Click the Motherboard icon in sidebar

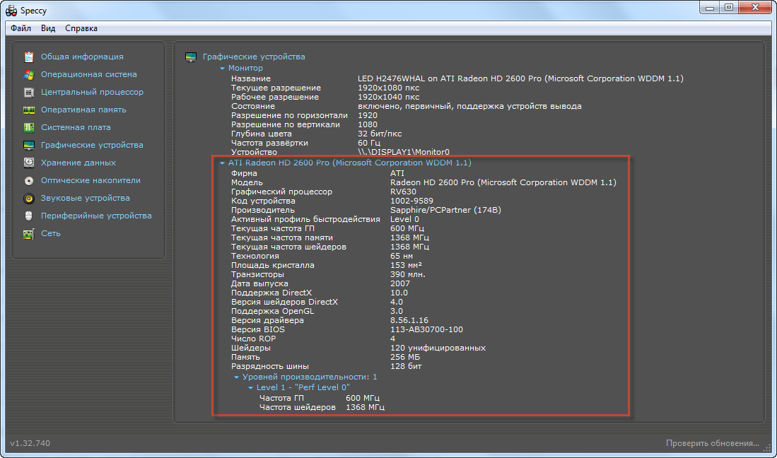[29, 127]
